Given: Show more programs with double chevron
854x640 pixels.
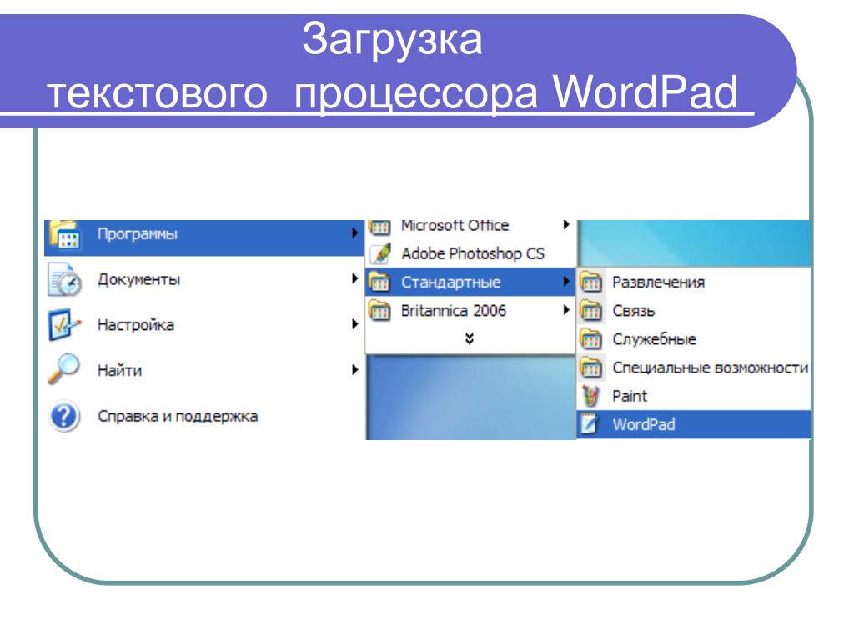Looking at the screenshot, I should pos(470,338).
